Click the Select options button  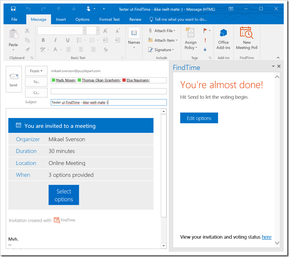[64, 195]
